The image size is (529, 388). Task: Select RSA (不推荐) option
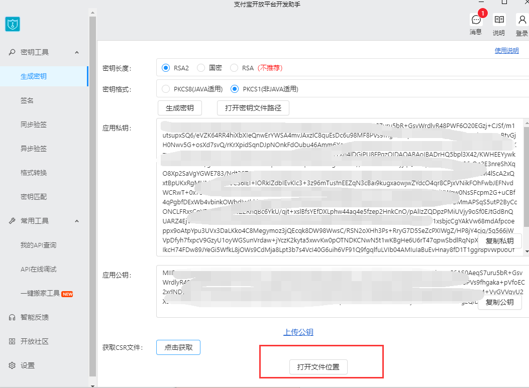(x=234, y=68)
